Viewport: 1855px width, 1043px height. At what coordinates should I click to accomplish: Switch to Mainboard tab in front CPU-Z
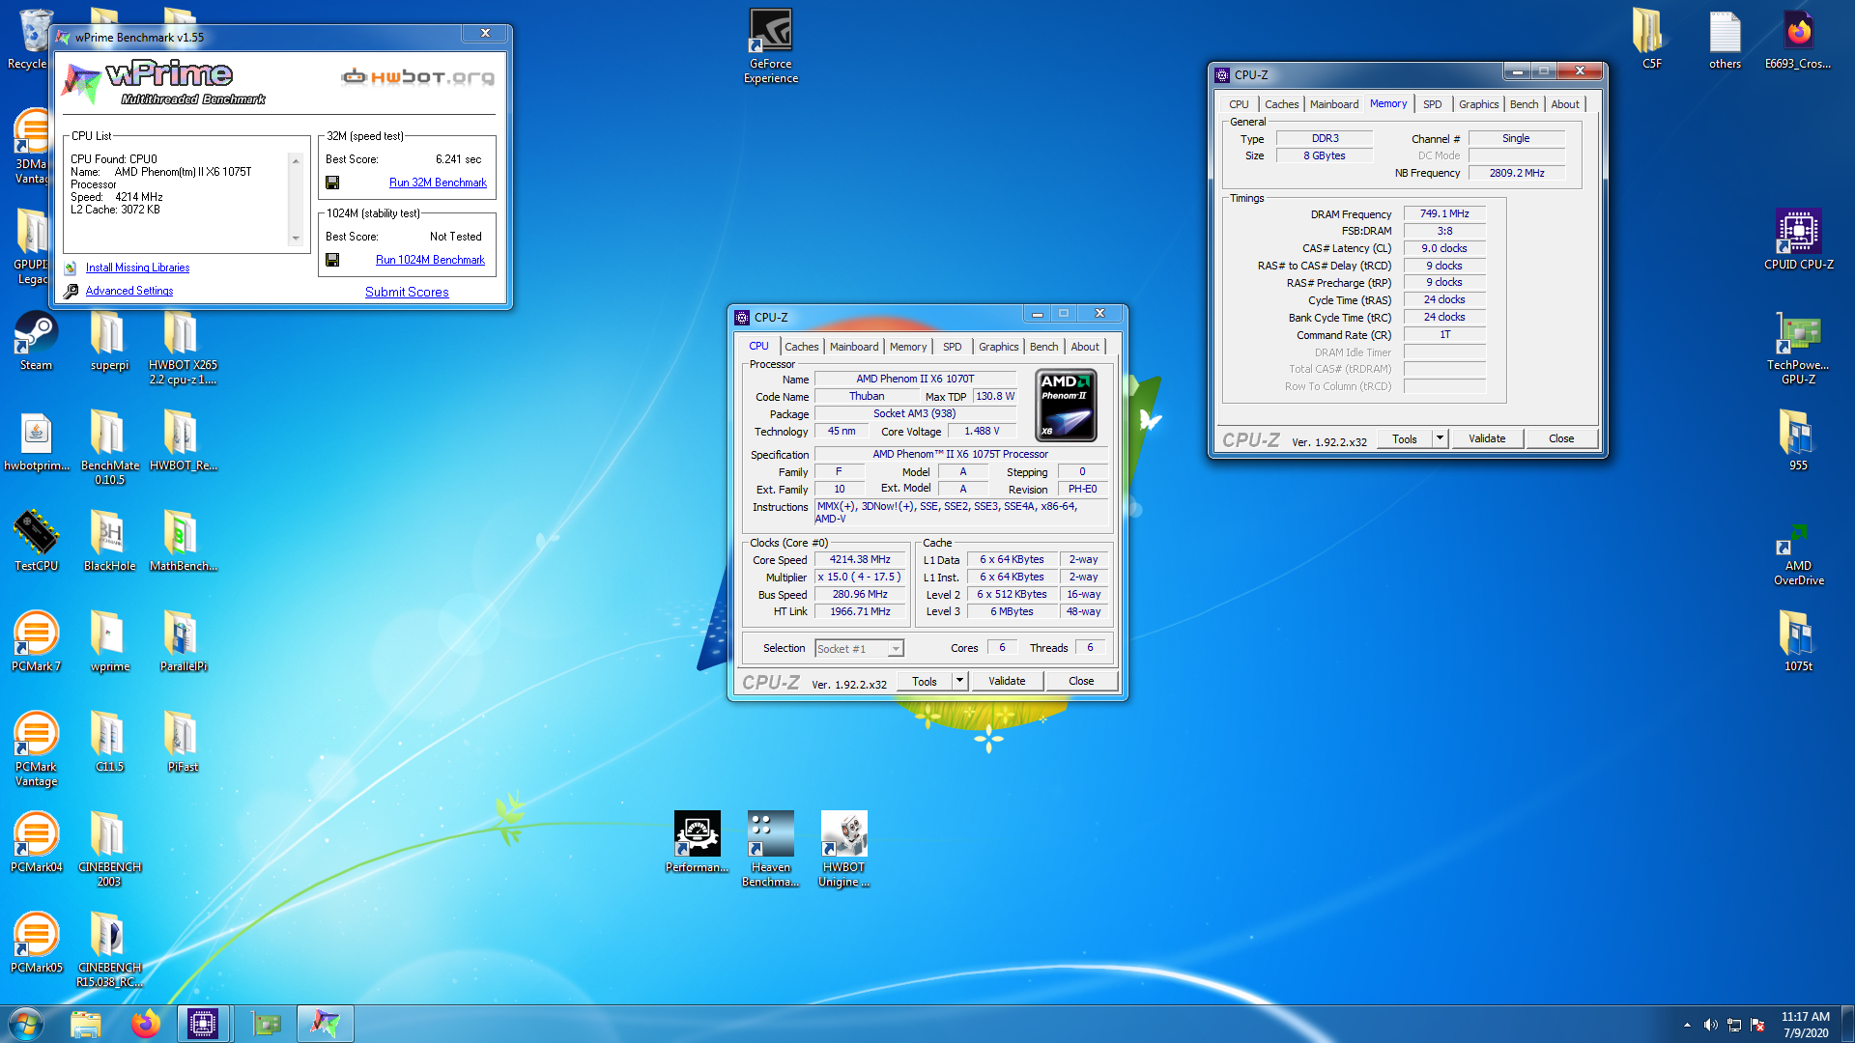tap(854, 347)
